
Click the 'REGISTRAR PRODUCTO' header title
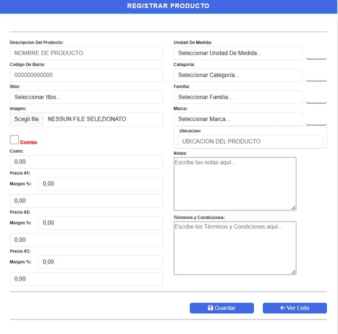[168, 6]
